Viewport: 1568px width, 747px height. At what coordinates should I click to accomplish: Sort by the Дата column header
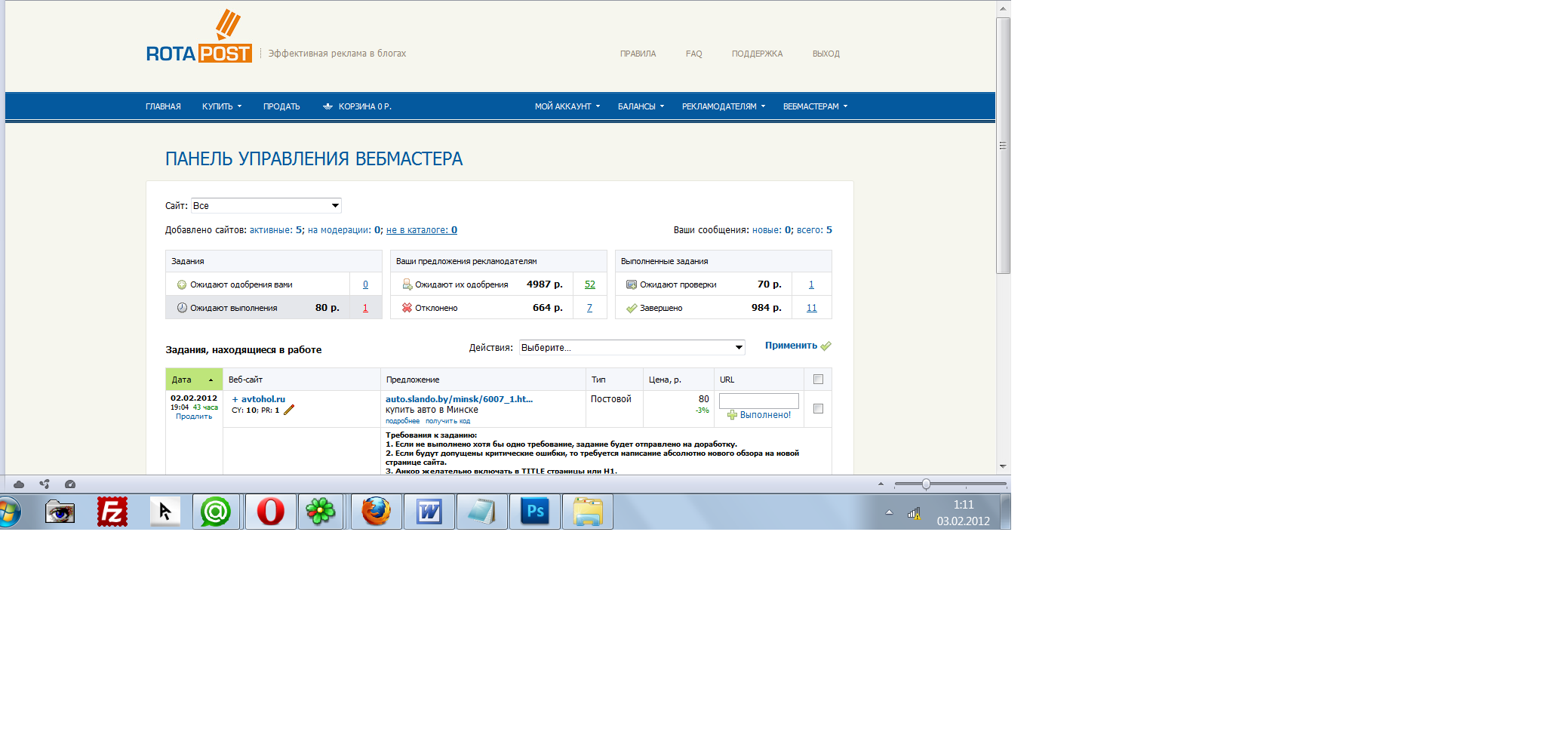tap(194, 380)
